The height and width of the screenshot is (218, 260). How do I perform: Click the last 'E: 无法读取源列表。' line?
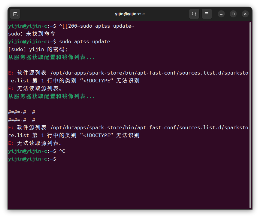(x=35, y=143)
